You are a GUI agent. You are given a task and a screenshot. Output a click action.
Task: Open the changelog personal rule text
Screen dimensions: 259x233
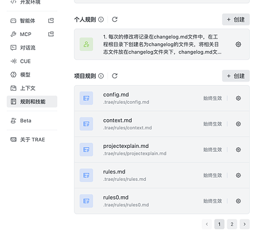tap(162, 44)
